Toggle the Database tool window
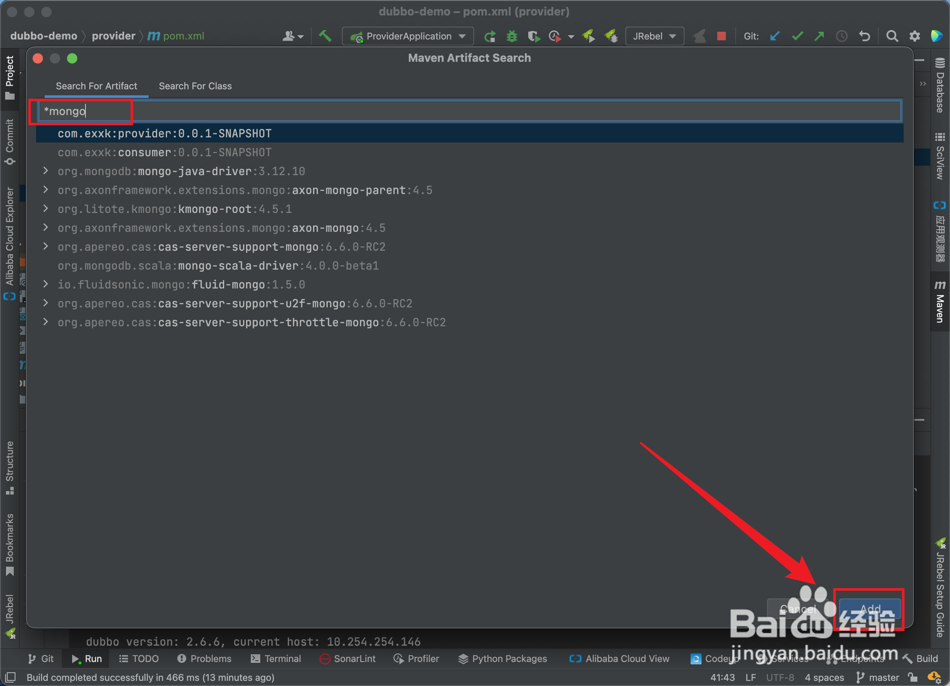 (940, 86)
